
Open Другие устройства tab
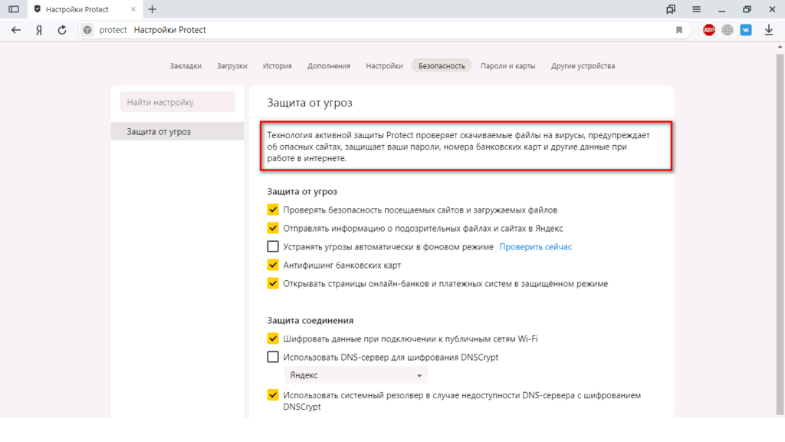(x=583, y=66)
